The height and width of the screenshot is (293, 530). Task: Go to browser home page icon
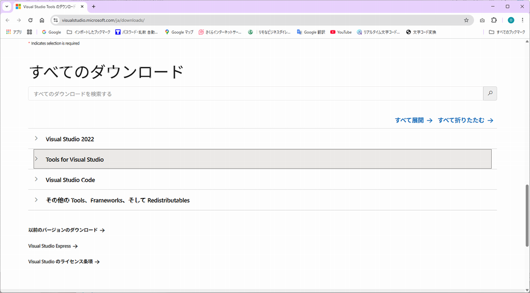point(42,20)
